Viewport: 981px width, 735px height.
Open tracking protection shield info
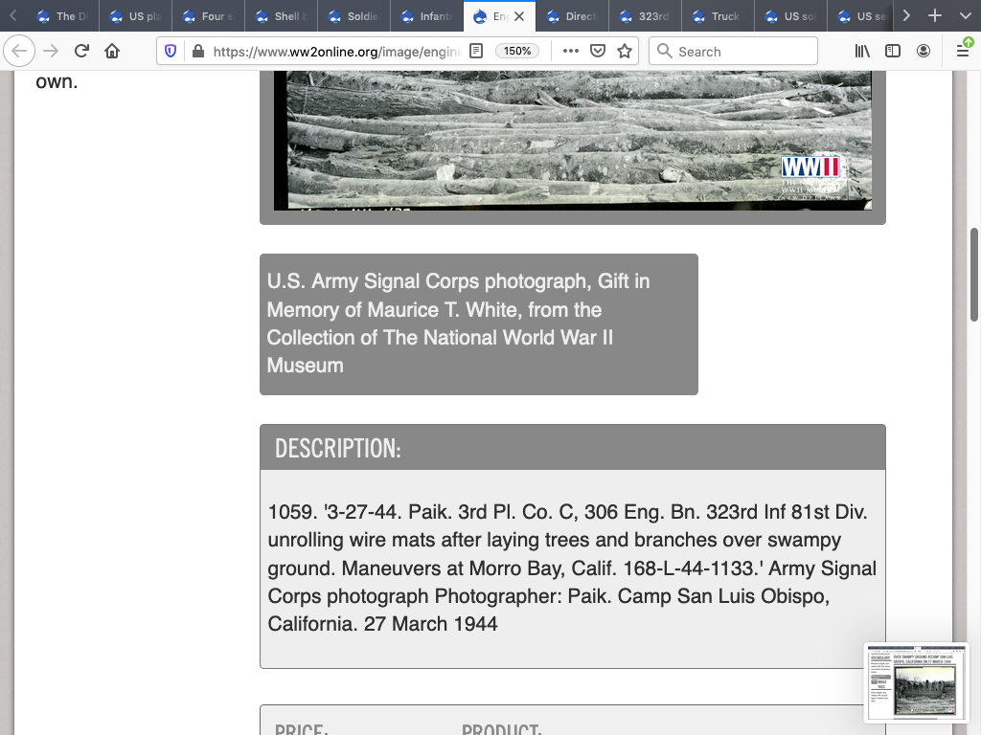pos(171,52)
